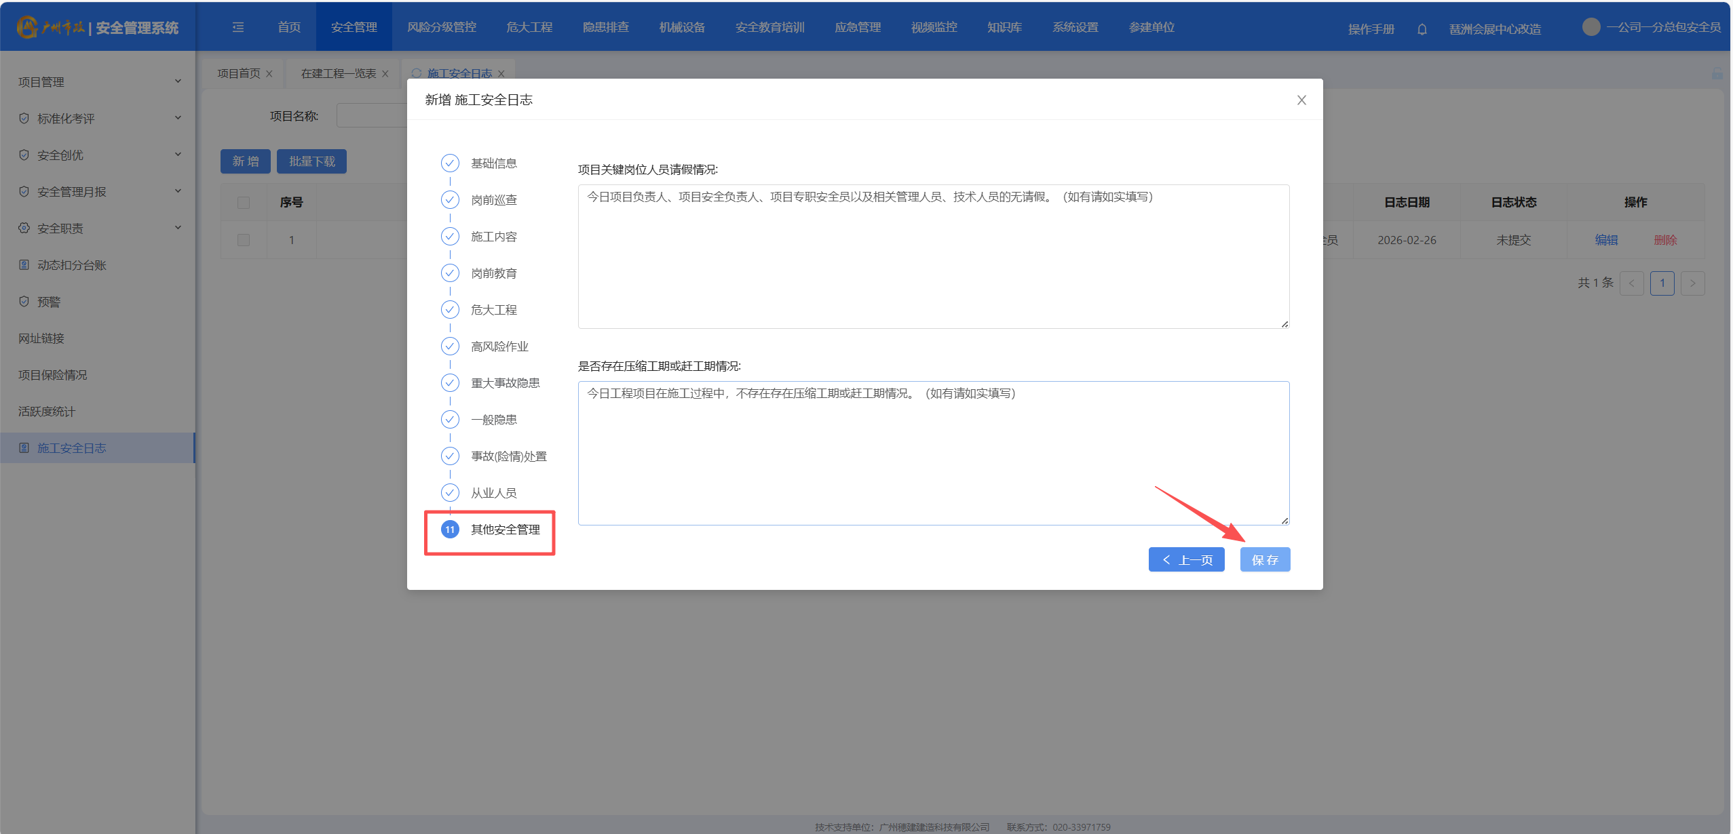Check the row 1 checkbox
Image resolution: width=1733 pixels, height=834 pixels.
244,240
